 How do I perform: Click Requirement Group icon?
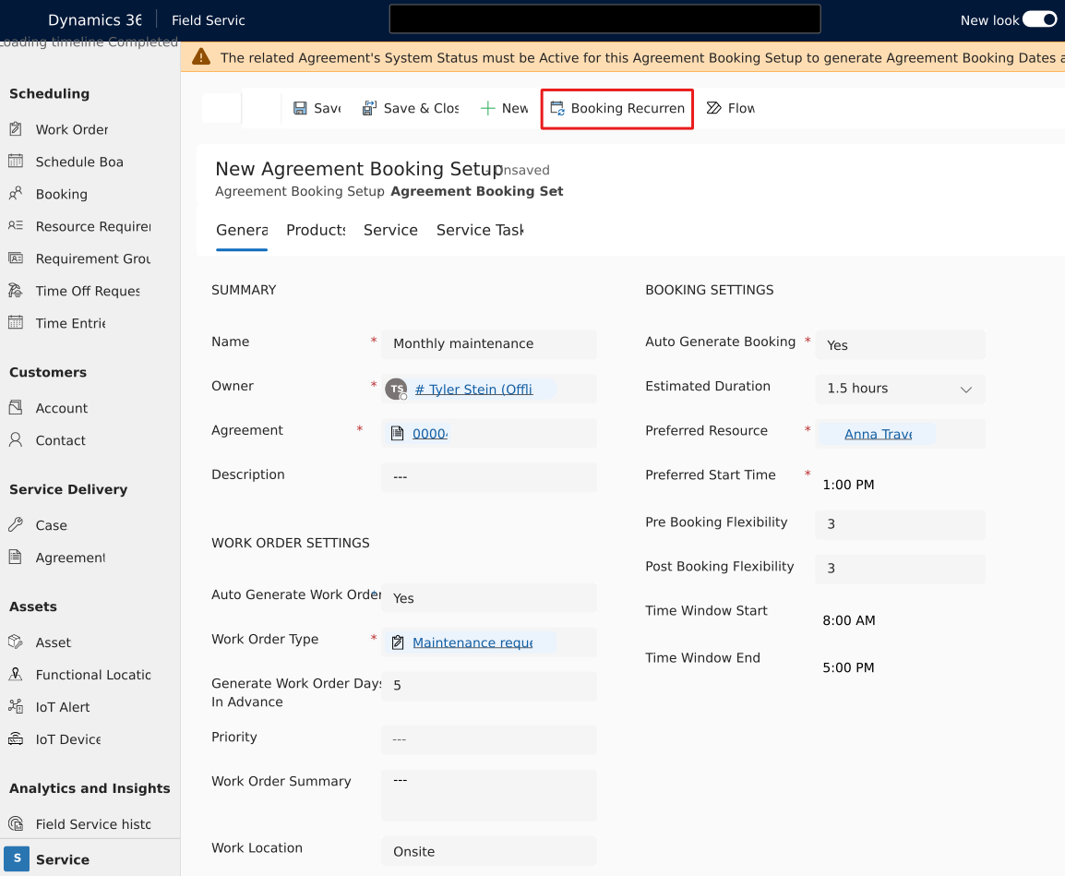tap(16, 258)
